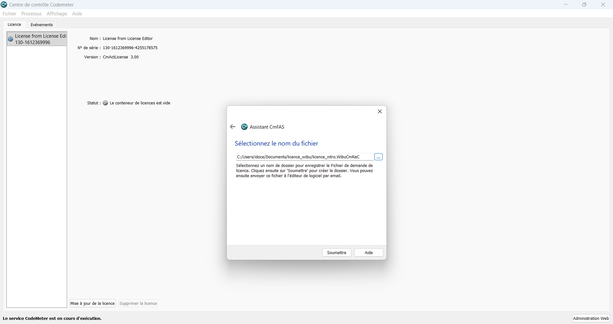
Task: Click the name value License from License Editor
Action: [128, 38]
